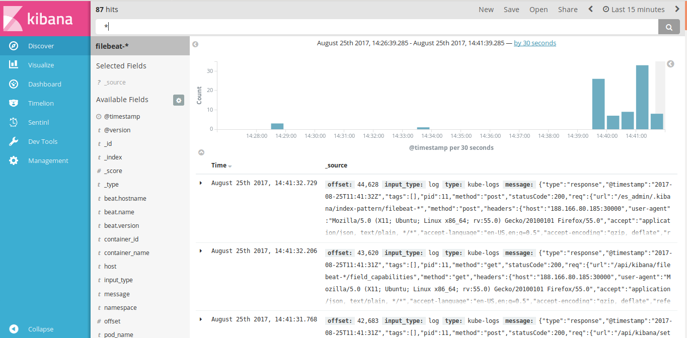The height and width of the screenshot is (338, 687).
Task: Click the 'Selected Fields' heading
Action: click(121, 66)
